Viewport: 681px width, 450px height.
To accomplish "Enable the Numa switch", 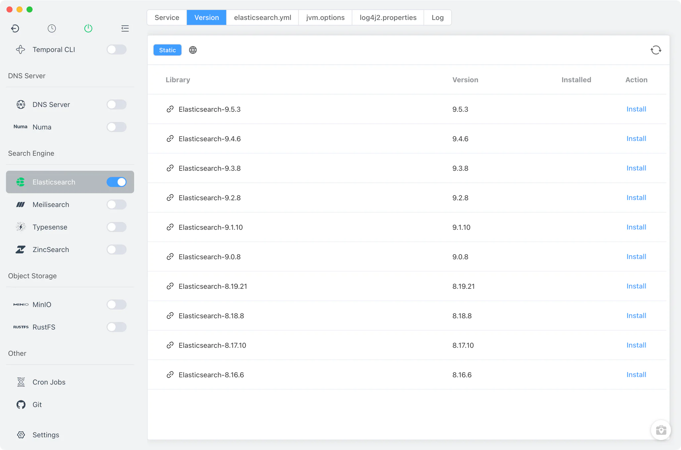I will tap(116, 127).
